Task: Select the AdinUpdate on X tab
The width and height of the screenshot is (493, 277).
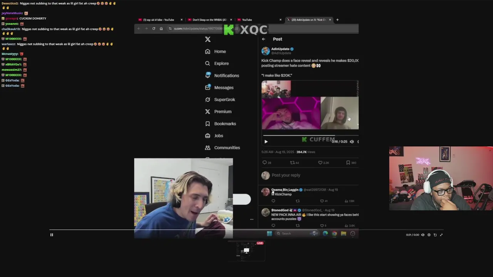Action: [x=308, y=20]
